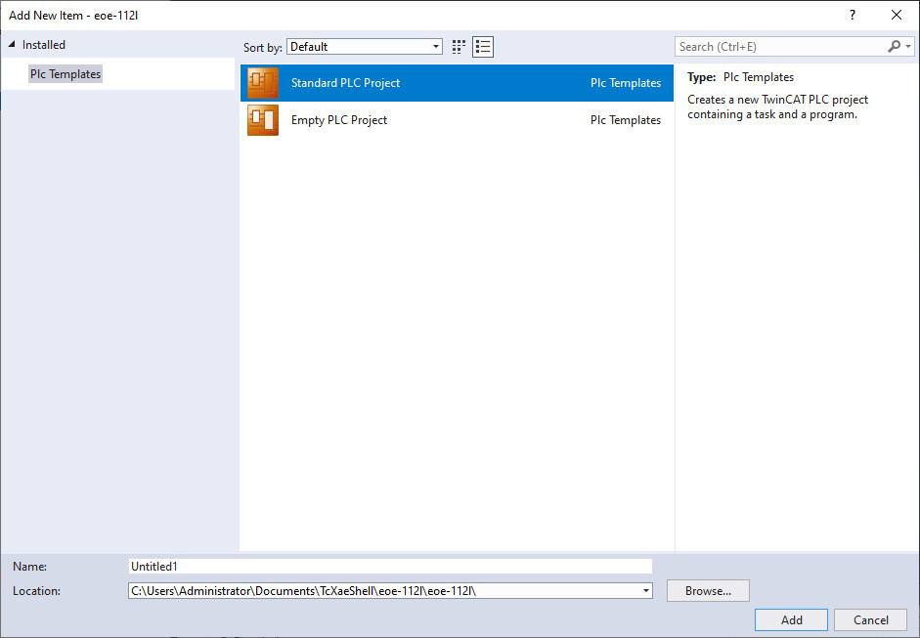Select Plc Templates in the left tree
The height and width of the screenshot is (638, 920).
point(66,74)
